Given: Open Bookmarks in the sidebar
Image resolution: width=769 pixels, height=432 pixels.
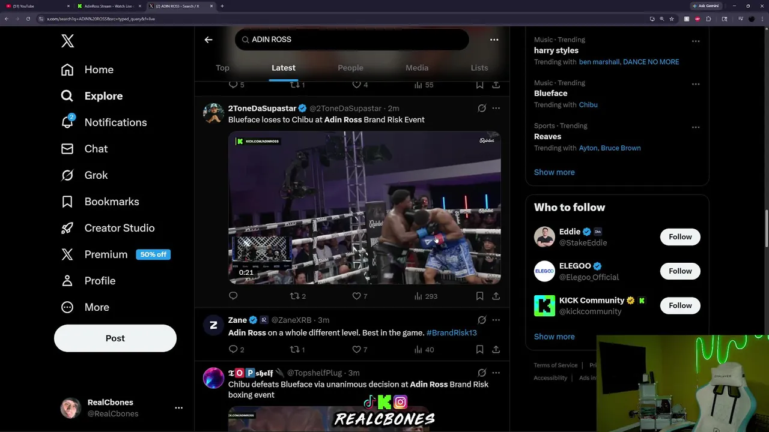Looking at the screenshot, I should [x=100, y=202].
